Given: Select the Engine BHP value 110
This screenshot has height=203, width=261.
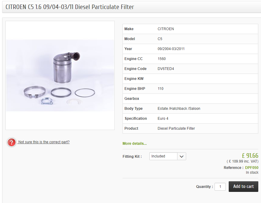Looking at the screenshot, I should (x=161, y=89).
